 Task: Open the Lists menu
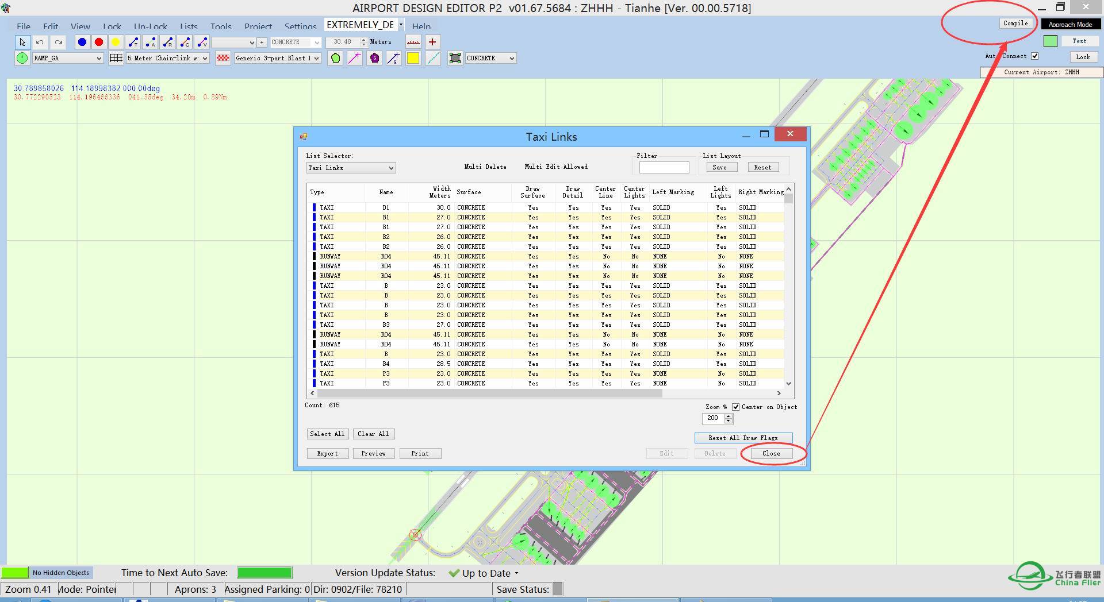point(188,26)
